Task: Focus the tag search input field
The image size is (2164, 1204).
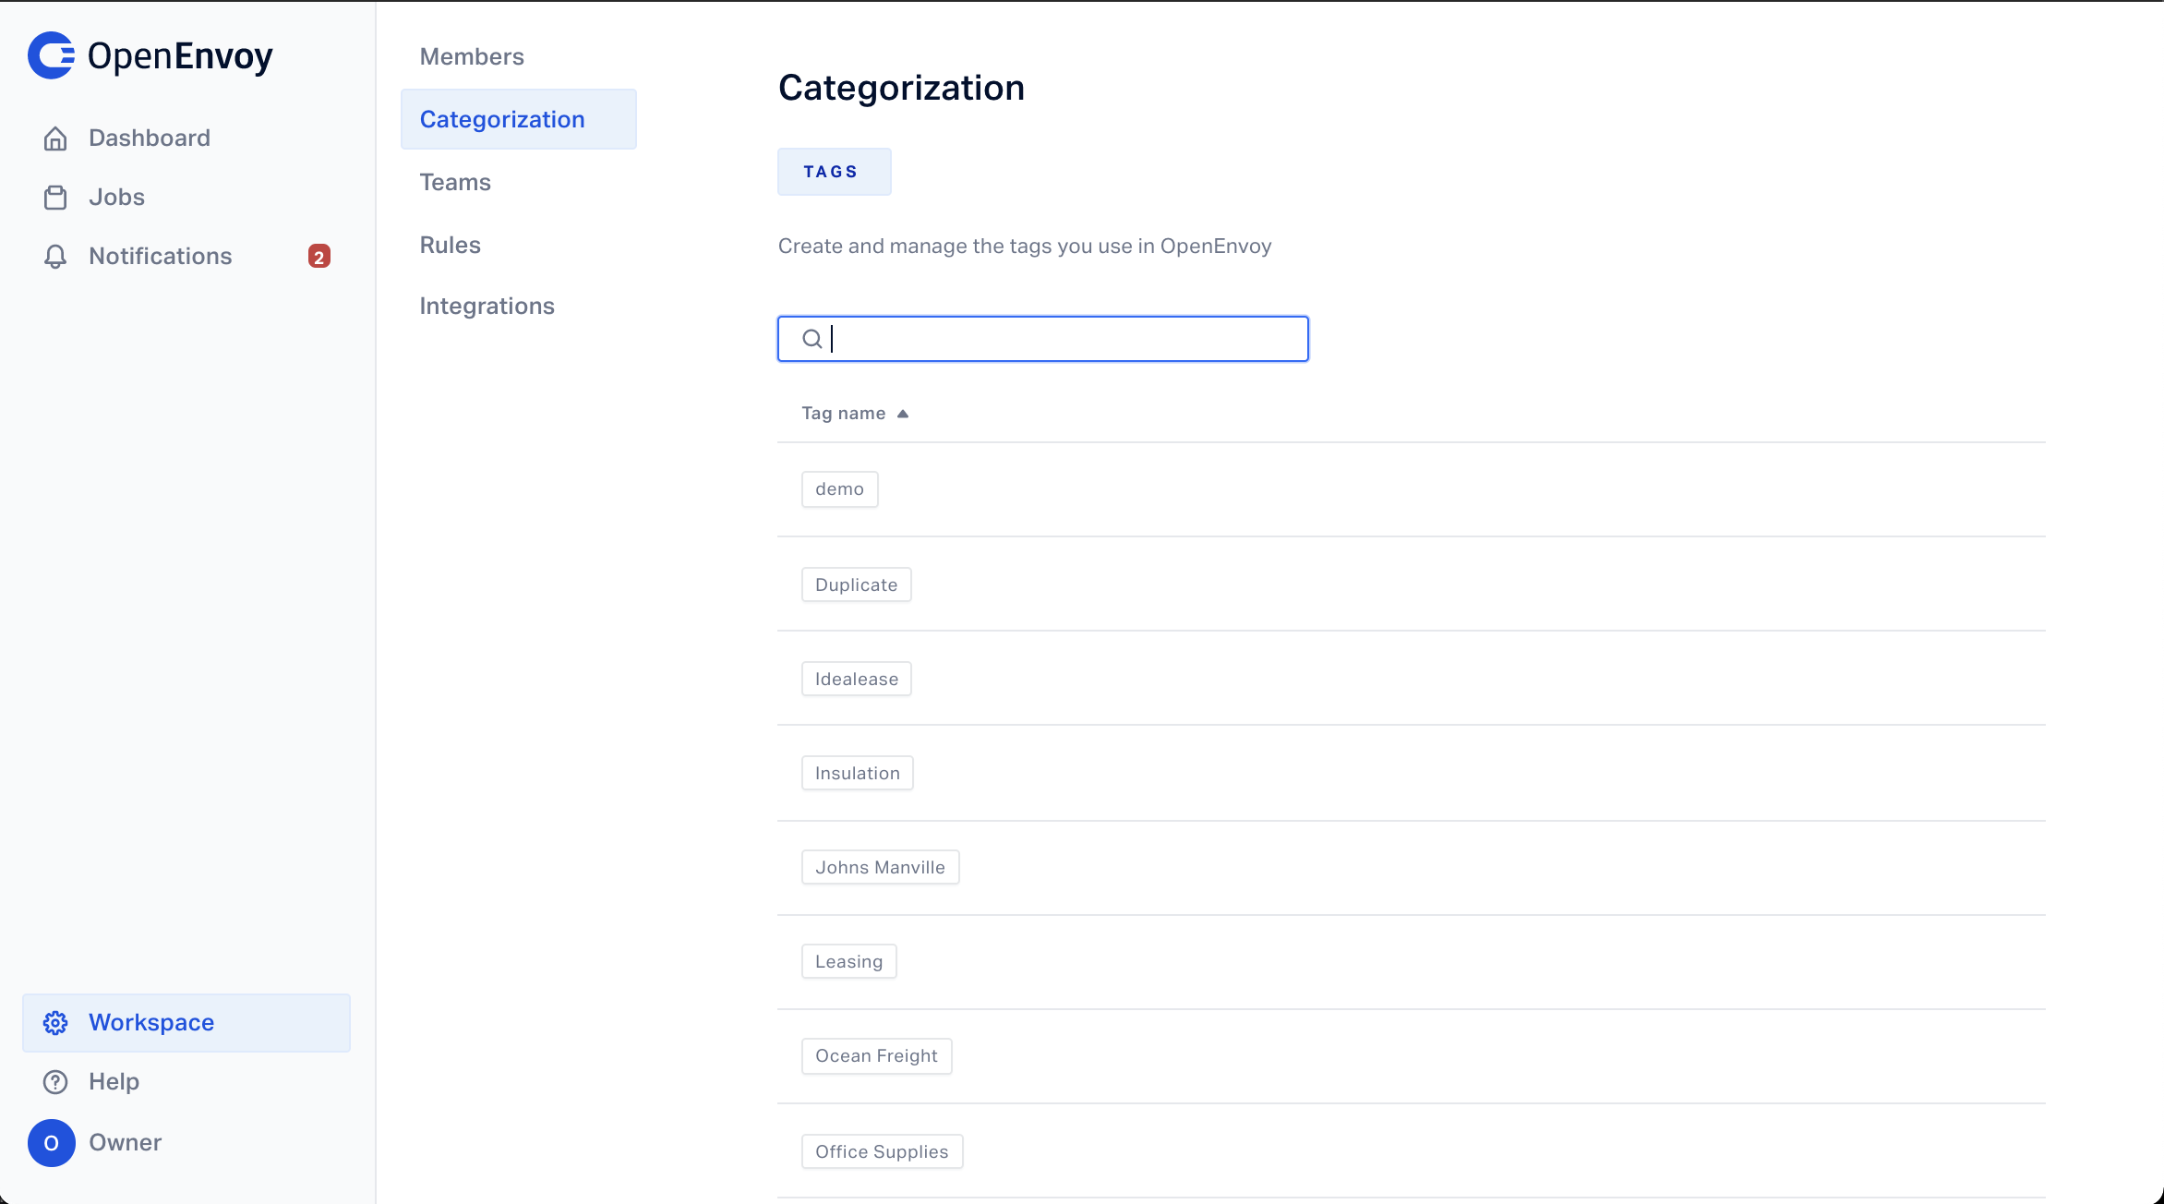Action: (1043, 339)
